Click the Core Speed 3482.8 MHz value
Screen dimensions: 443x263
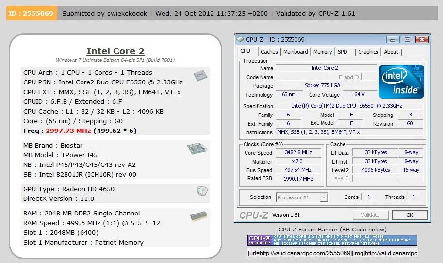[x=298, y=152]
